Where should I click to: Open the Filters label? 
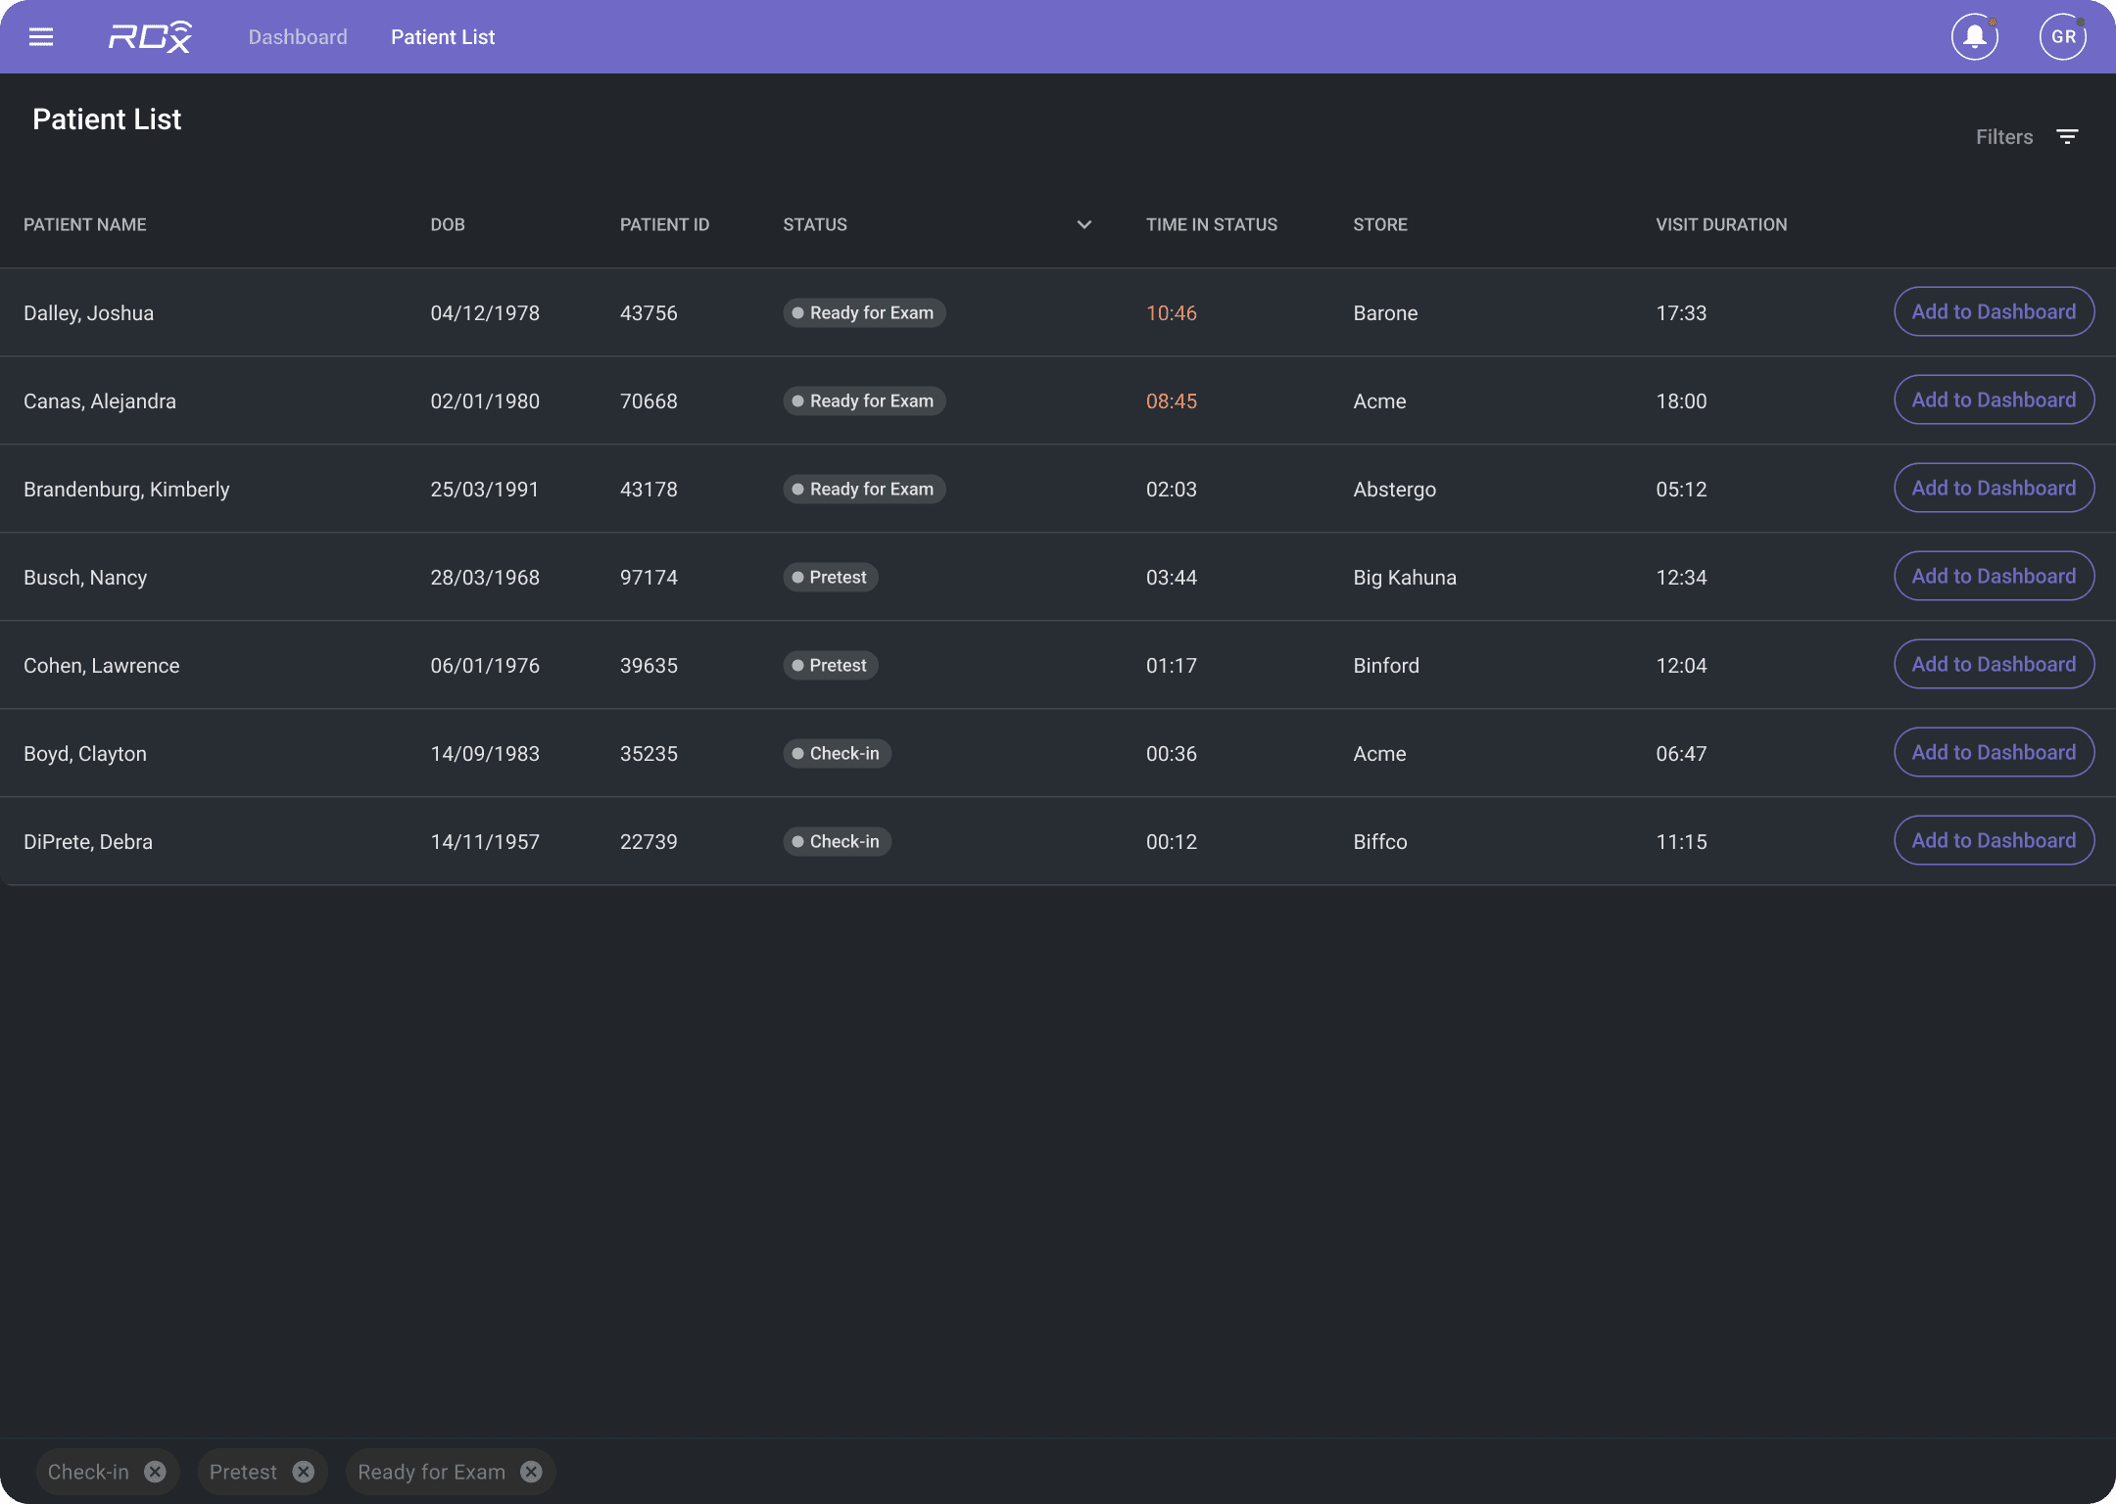click(x=2004, y=137)
